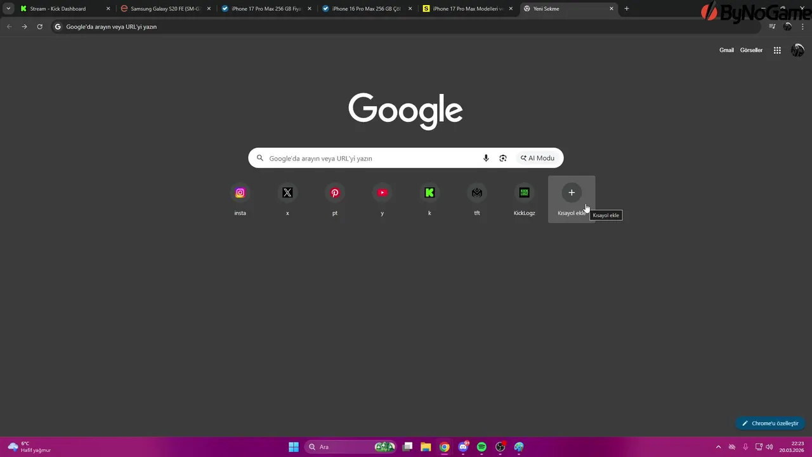Screen dimensions: 812x457
Task: Open the Kick shortcut labeled k
Action: tap(429, 199)
